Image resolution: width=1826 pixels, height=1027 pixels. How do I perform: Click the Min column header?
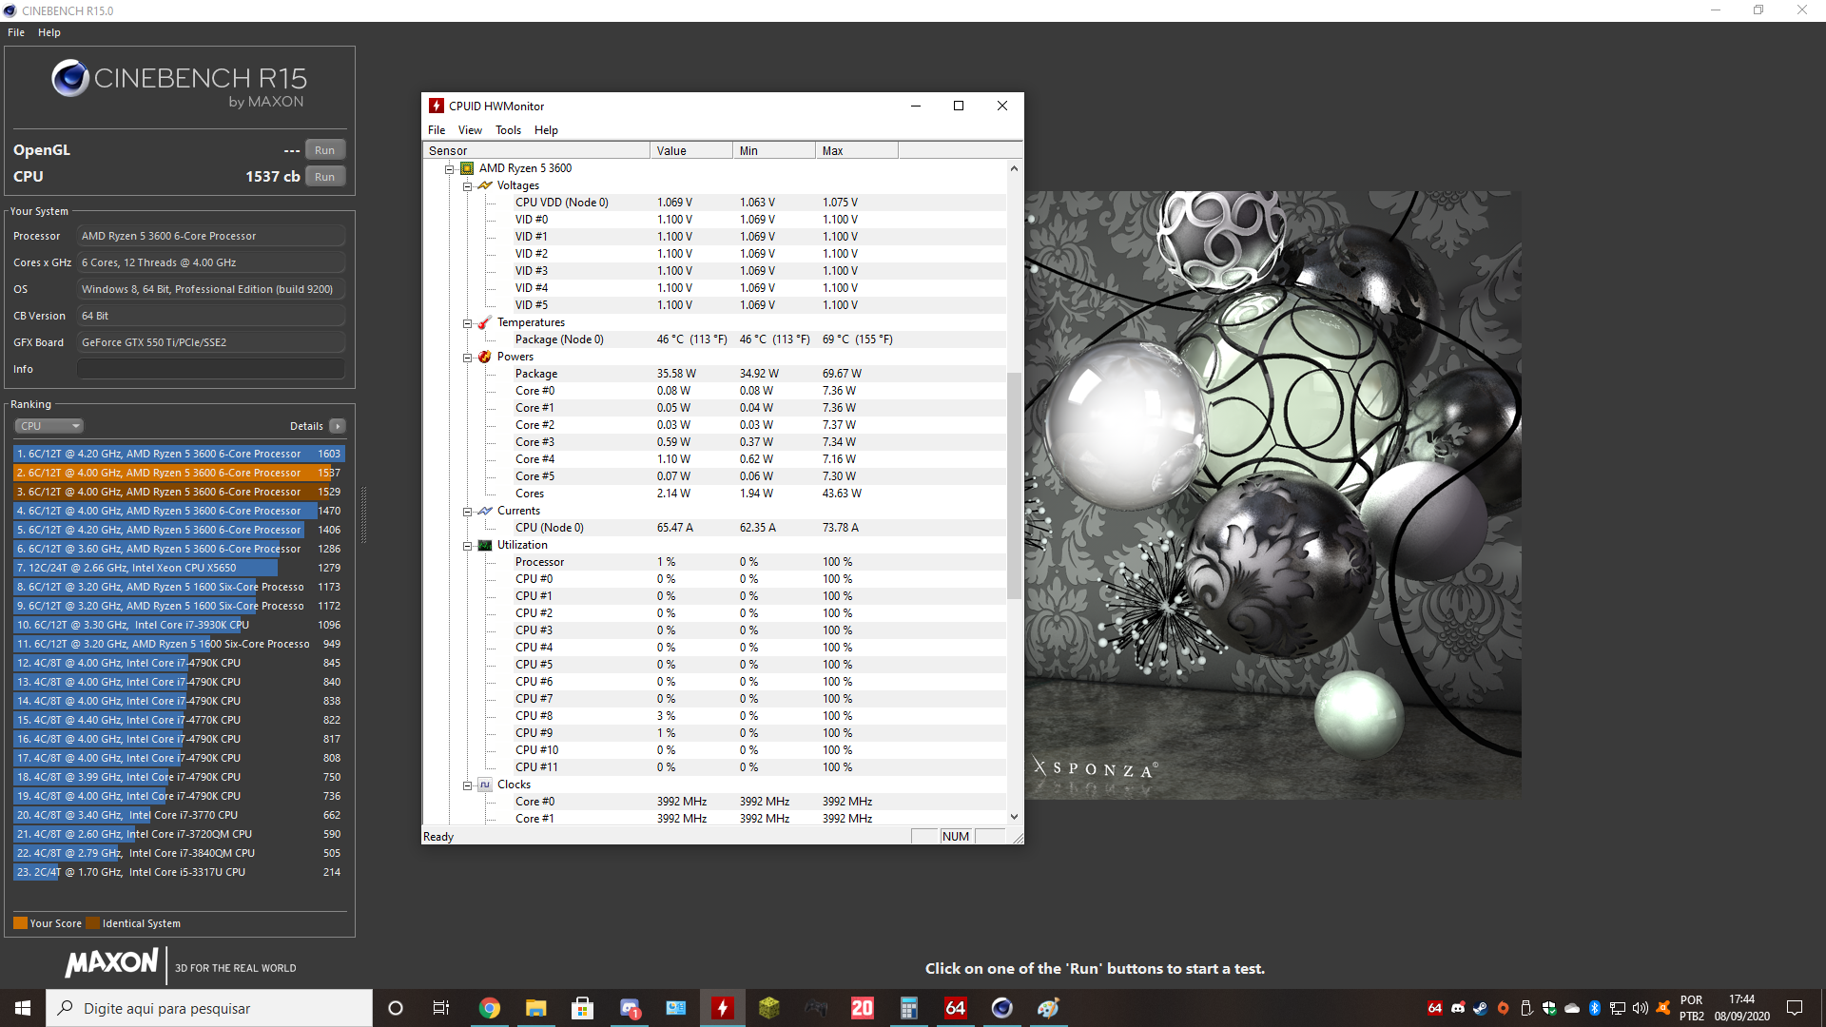pyautogui.click(x=774, y=150)
